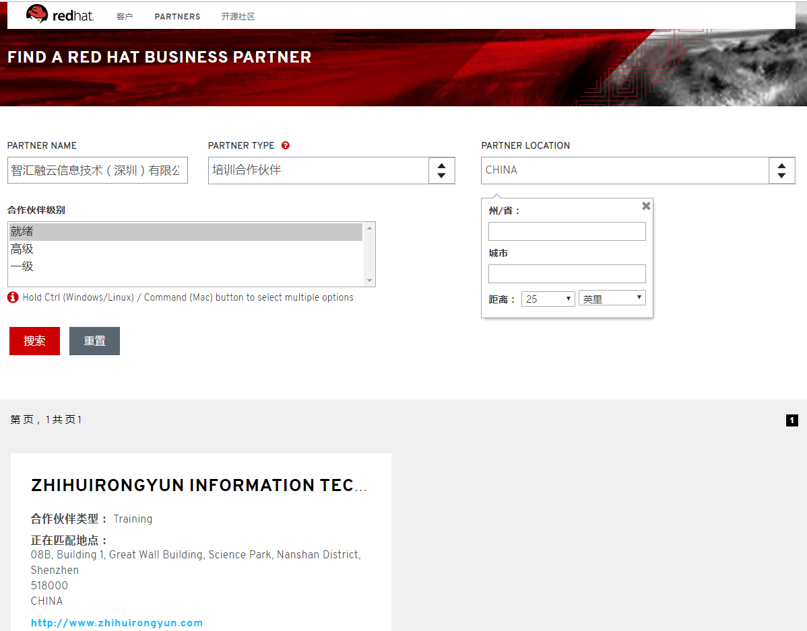This screenshot has width=807, height=631.
Task: Click the FIND A RED HAT BUSINESS PARTNER heading
Action: coord(160,57)
